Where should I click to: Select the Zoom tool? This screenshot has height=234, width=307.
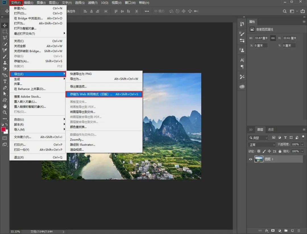pos(5,112)
